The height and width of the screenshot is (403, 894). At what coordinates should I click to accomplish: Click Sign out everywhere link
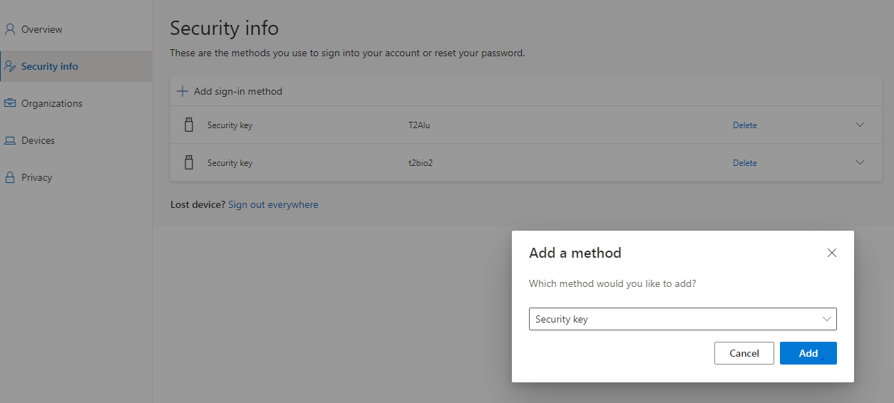(x=273, y=204)
